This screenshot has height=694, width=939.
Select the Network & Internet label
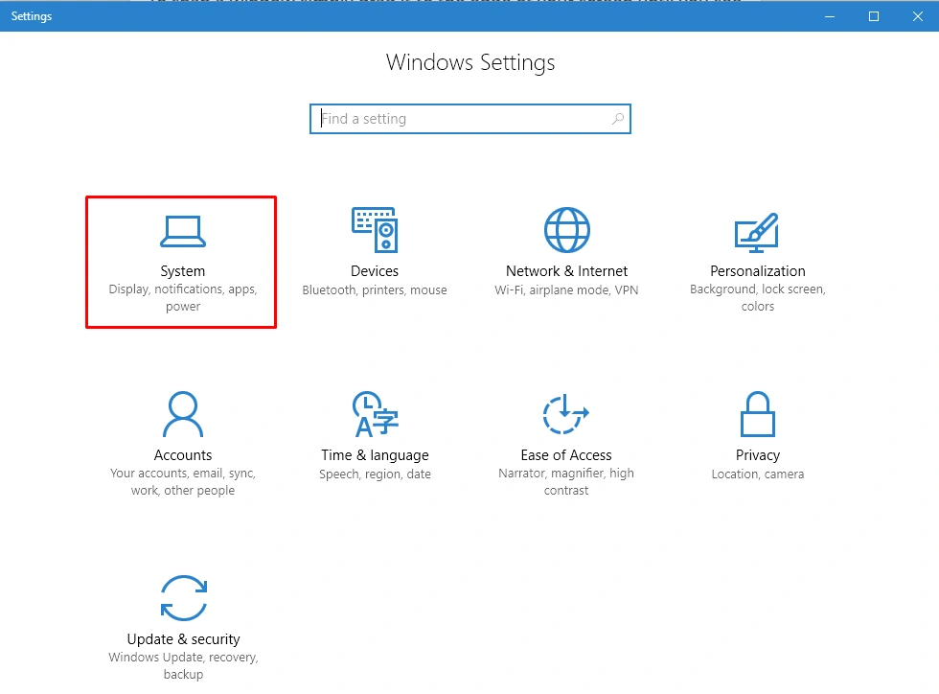[566, 271]
